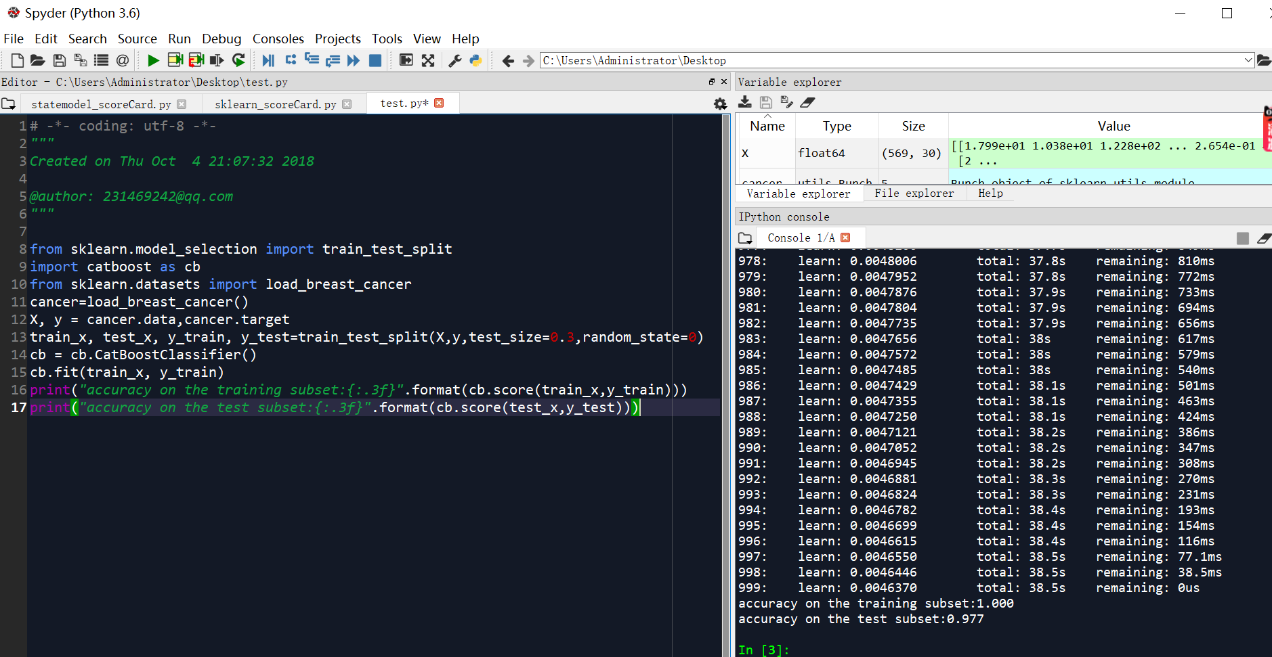Open the Help menu
This screenshot has width=1272, height=657.
[x=465, y=39]
